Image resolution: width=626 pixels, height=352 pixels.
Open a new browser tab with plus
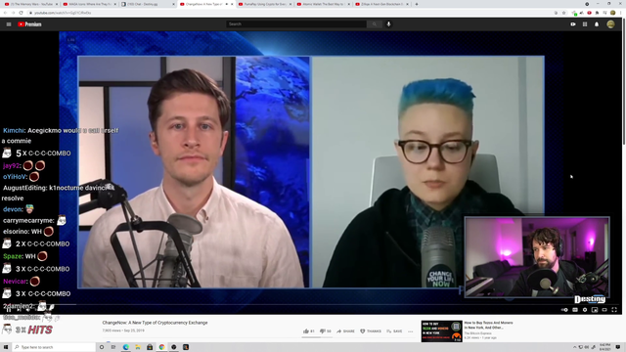pyautogui.click(x=417, y=4)
